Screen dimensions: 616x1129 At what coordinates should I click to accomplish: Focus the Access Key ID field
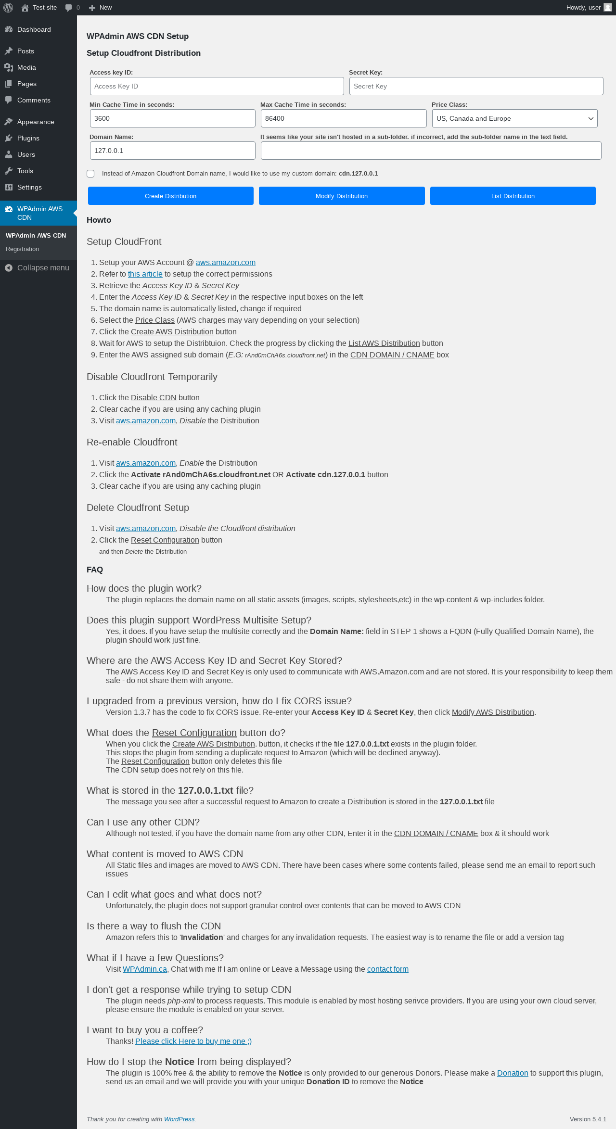click(x=217, y=86)
